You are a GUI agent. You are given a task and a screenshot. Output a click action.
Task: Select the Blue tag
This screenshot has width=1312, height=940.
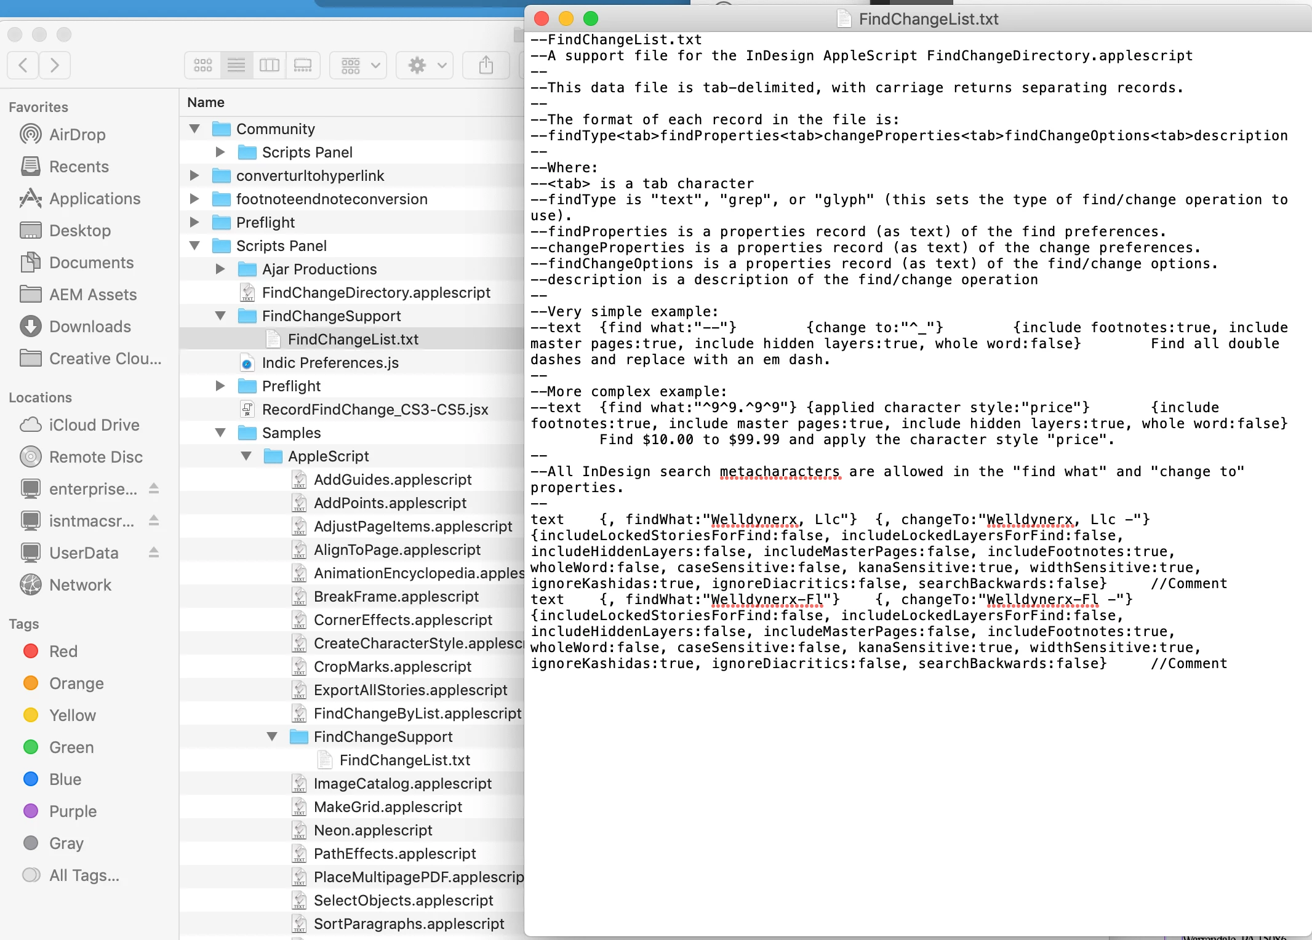pyautogui.click(x=52, y=779)
